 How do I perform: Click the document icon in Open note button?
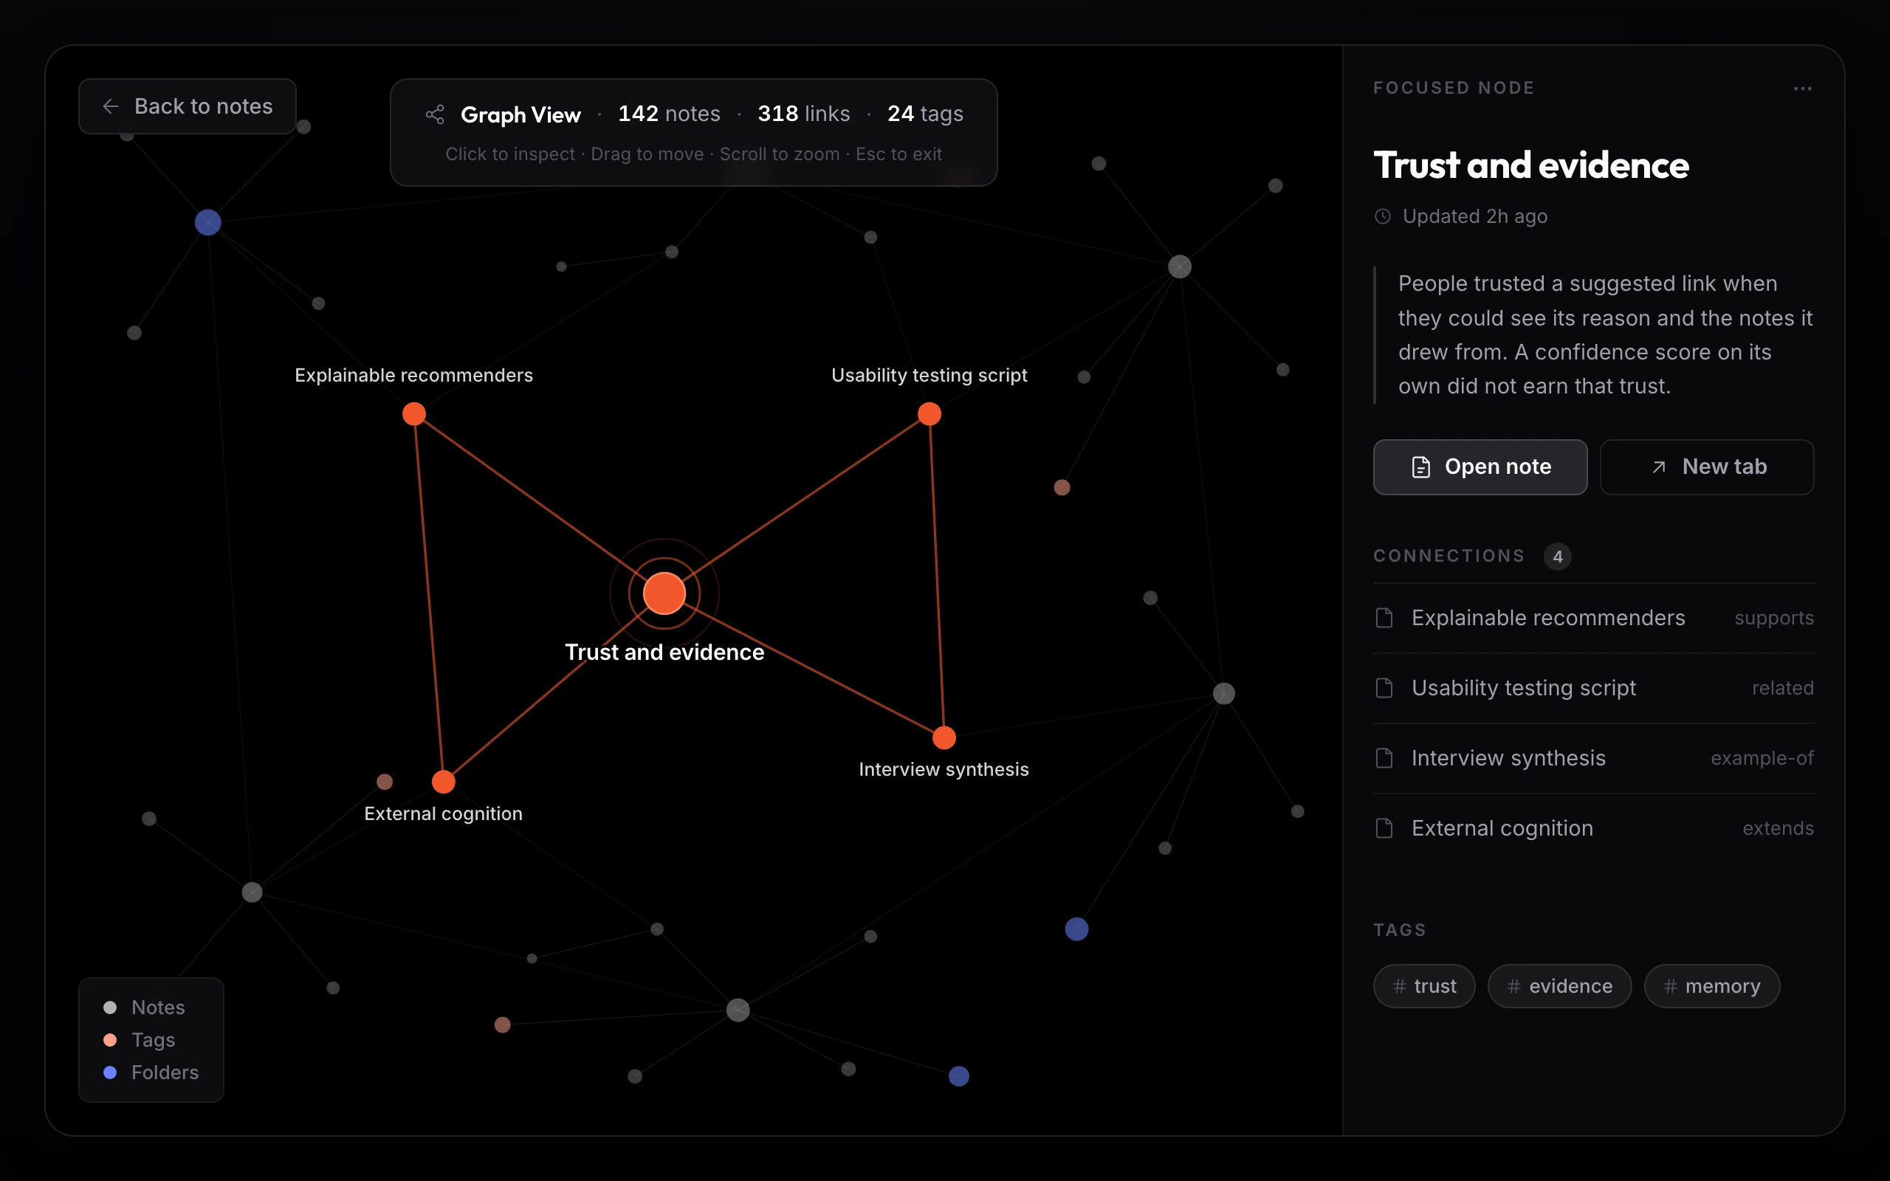point(1420,467)
